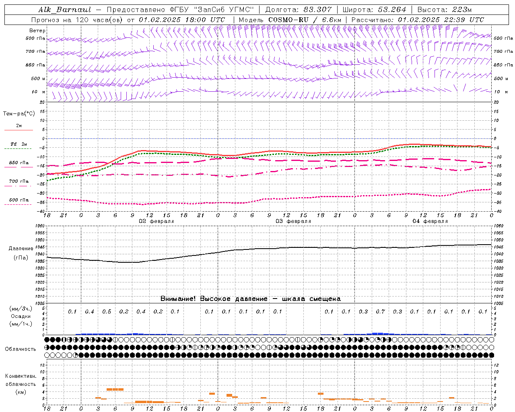Click the Давление pressure panel label
The height and width of the screenshot is (412, 515).
[x=21, y=249]
